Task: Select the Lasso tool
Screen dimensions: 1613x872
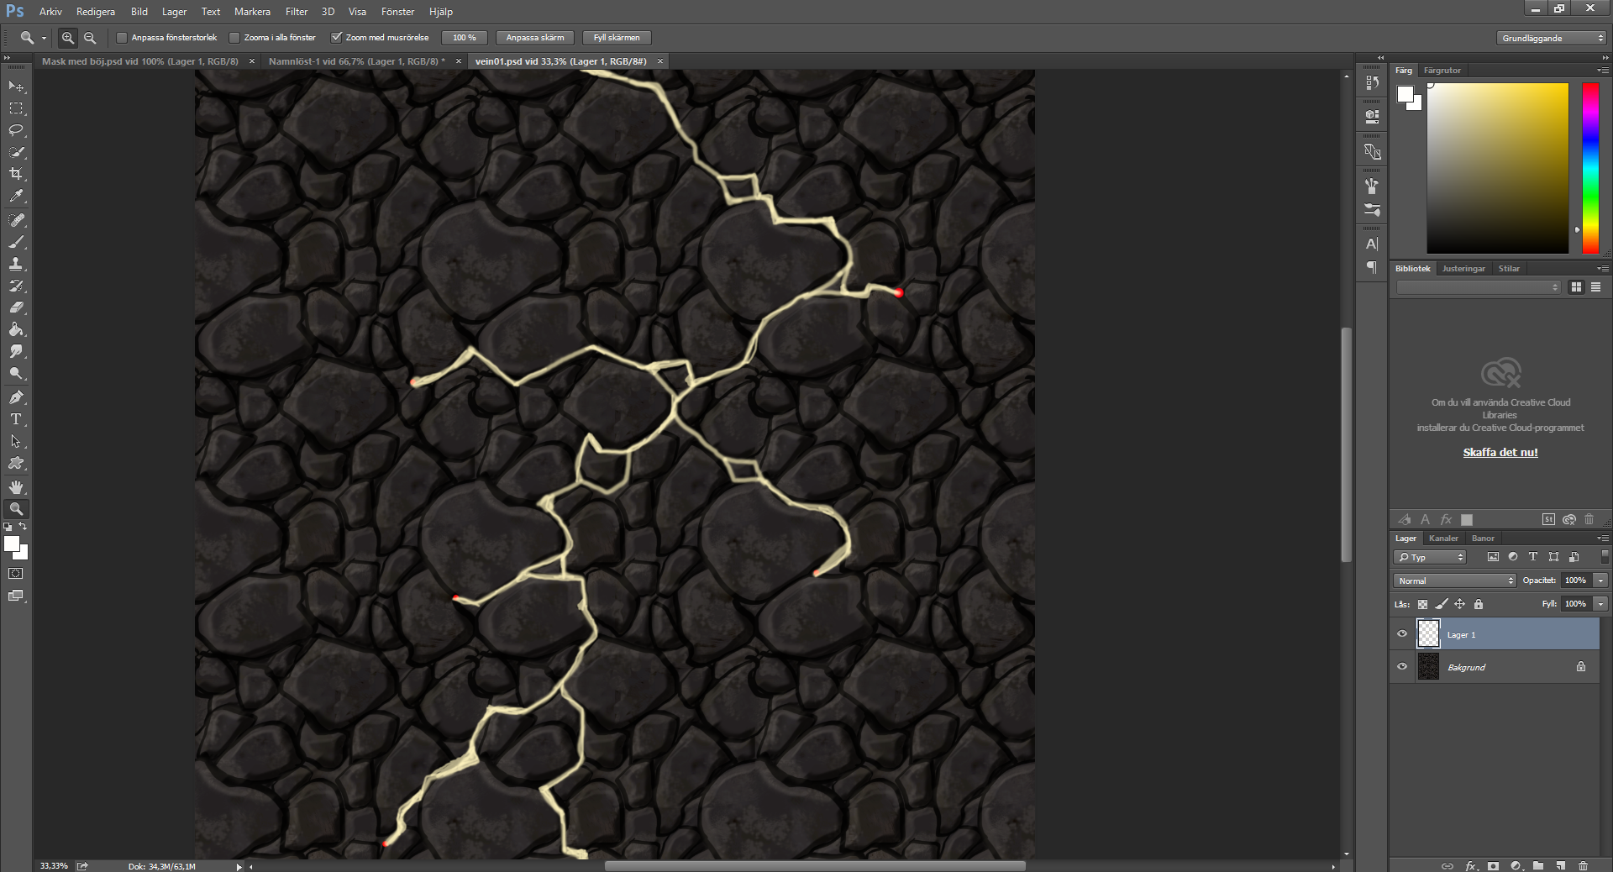Action: [16, 130]
